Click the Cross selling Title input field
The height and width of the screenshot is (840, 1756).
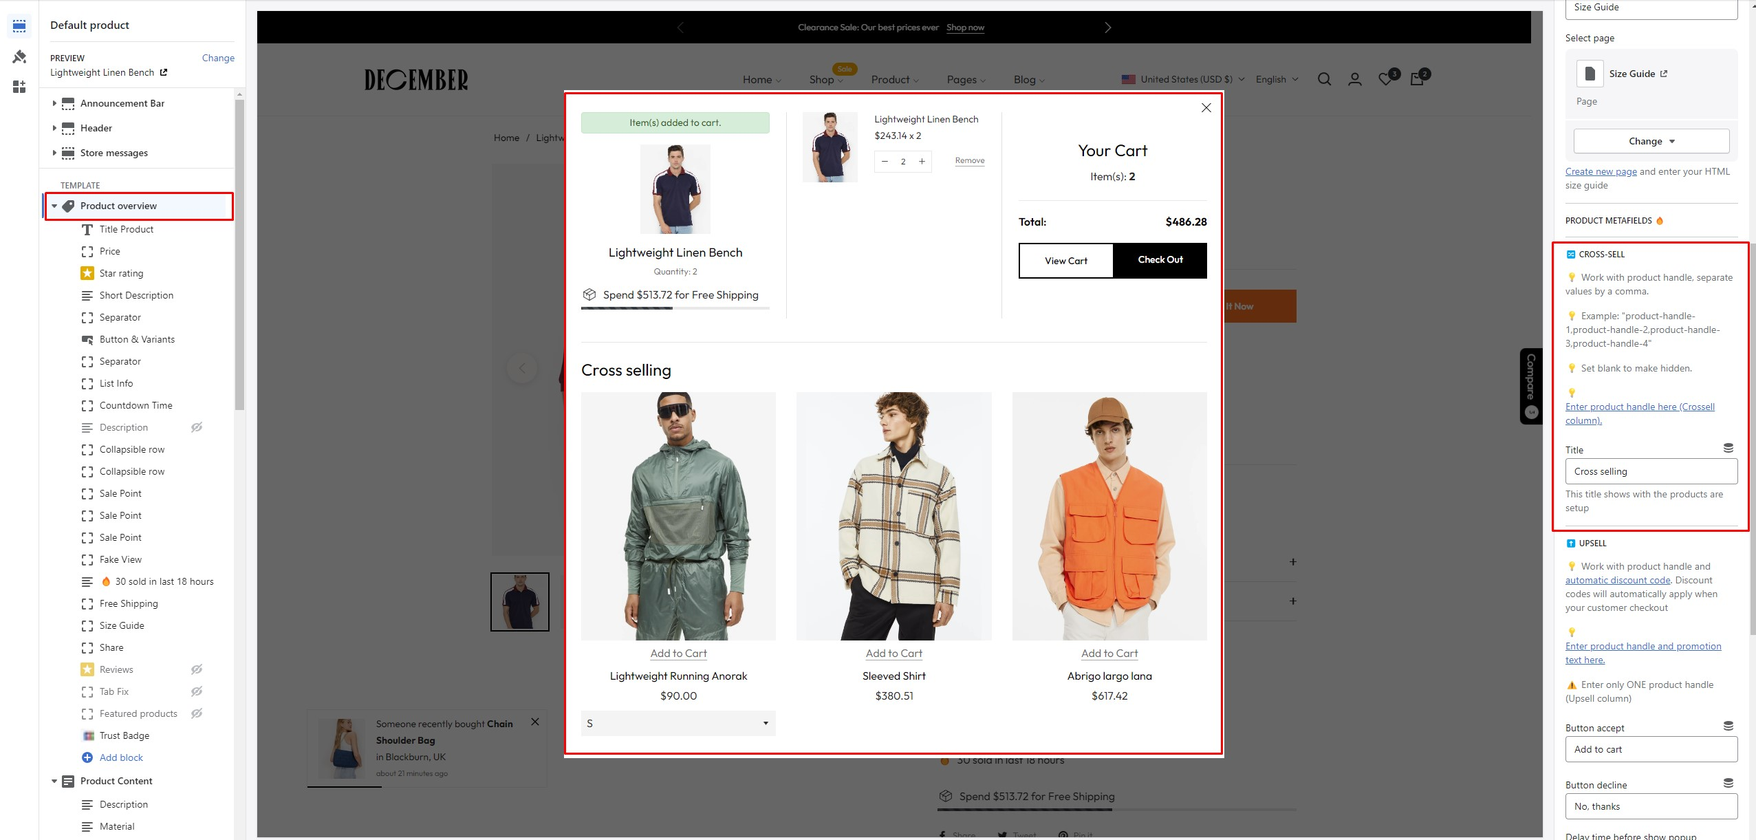pyautogui.click(x=1651, y=471)
